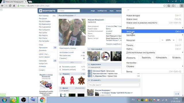Reload the page with refresh icon
Screen dimensions: 184x103
point(10,6)
